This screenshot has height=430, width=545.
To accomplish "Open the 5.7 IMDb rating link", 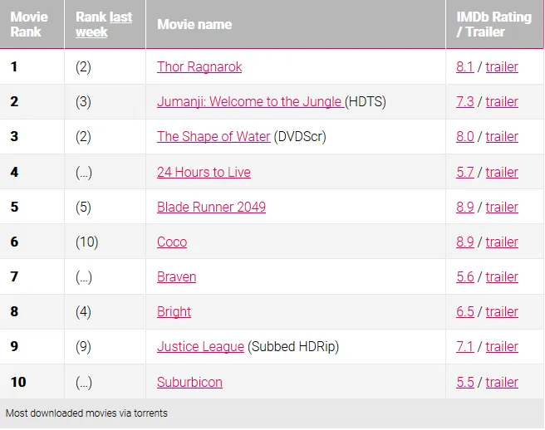I will pyautogui.click(x=465, y=173).
